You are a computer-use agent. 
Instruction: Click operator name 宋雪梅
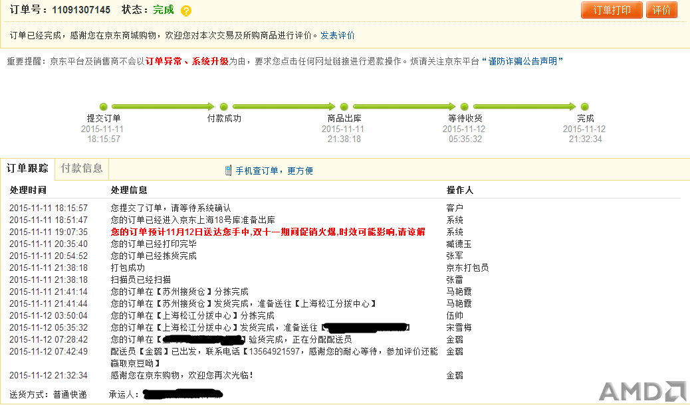(x=459, y=327)
